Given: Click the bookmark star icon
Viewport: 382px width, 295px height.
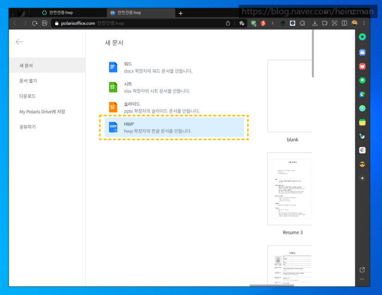Looking at the screenshot, I should click(242, 23).
